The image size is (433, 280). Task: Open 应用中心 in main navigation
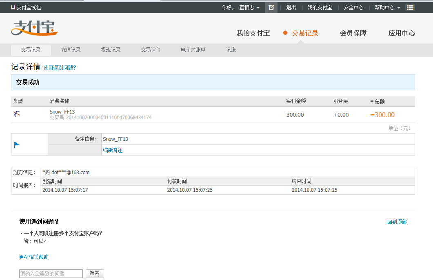click(402, 33)
